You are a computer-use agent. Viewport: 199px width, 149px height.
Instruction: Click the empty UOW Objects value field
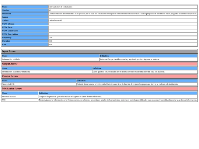click(x=123, y=24)
